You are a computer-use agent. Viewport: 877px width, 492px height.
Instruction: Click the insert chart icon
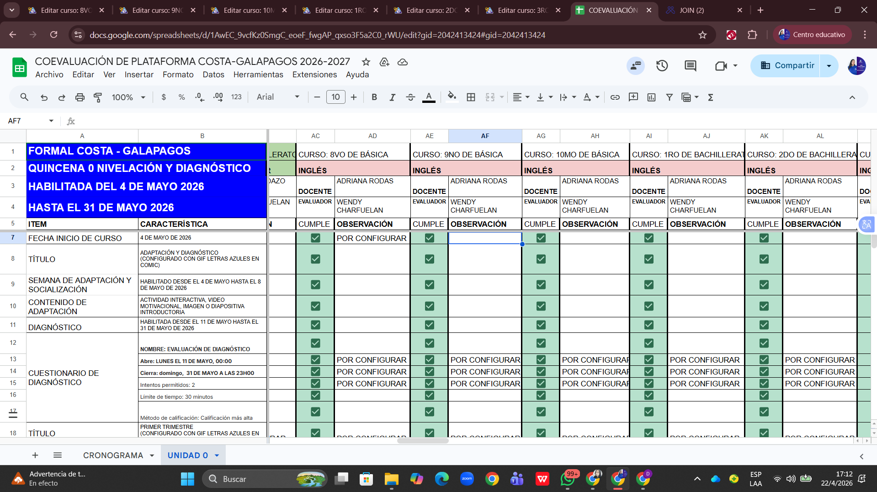pos(651,97)
